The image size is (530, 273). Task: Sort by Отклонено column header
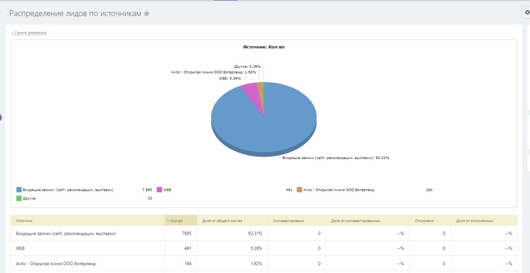pos(424,221)
